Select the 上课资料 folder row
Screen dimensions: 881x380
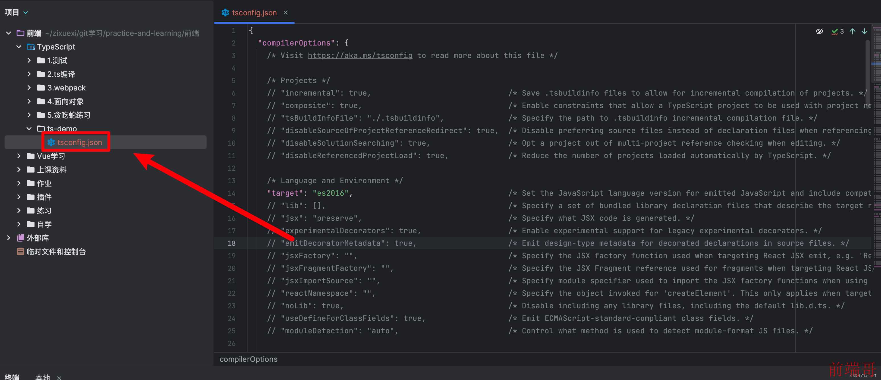[x=106, y=170]
